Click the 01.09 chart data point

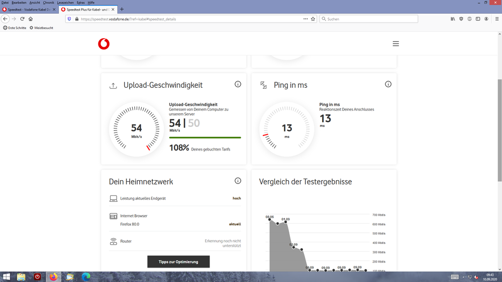pos(285,222)
